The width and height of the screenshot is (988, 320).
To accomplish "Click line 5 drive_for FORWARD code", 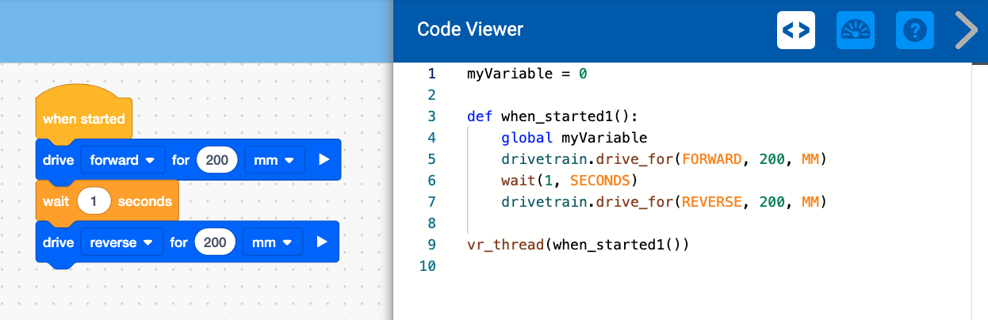I will pos(664,159).
